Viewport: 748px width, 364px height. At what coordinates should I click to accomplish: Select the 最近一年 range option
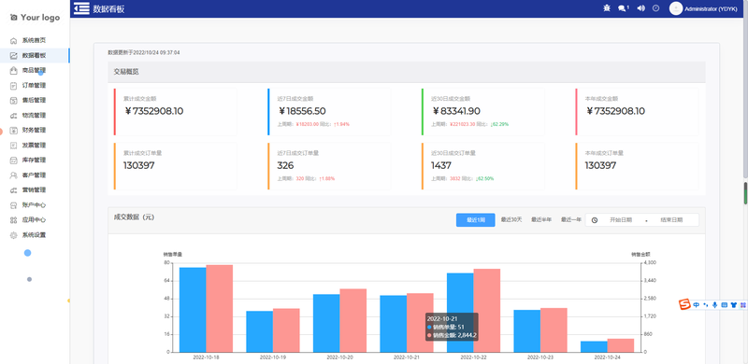(571, 219)
